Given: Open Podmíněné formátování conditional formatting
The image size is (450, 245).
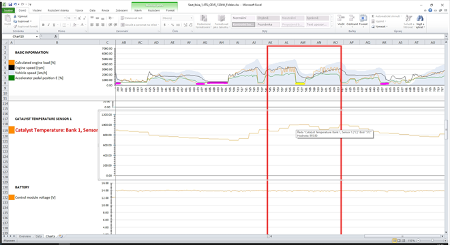Looking at the screenshot, I should pos(203,22).
